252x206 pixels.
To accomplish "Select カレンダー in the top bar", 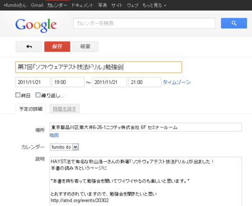I will 57,5.
